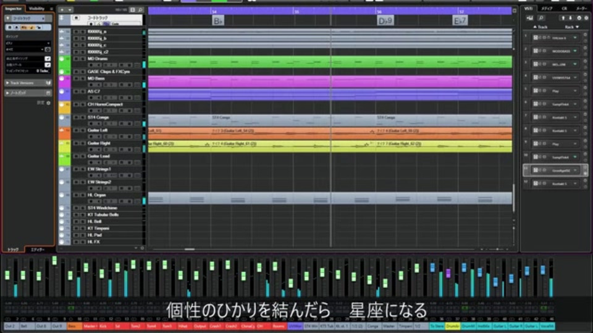The image size is (593, 333).
Task: Mute the MD Bass track
Action: point(76,78)
